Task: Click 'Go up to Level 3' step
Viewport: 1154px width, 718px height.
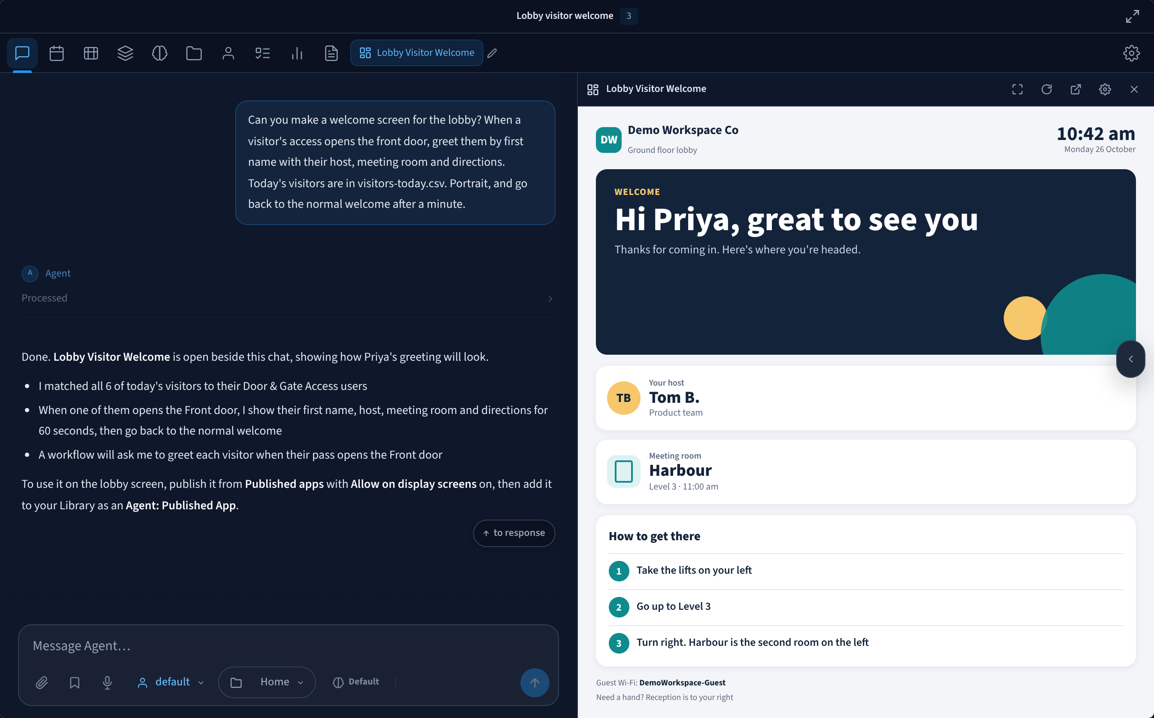Action: 673,606
